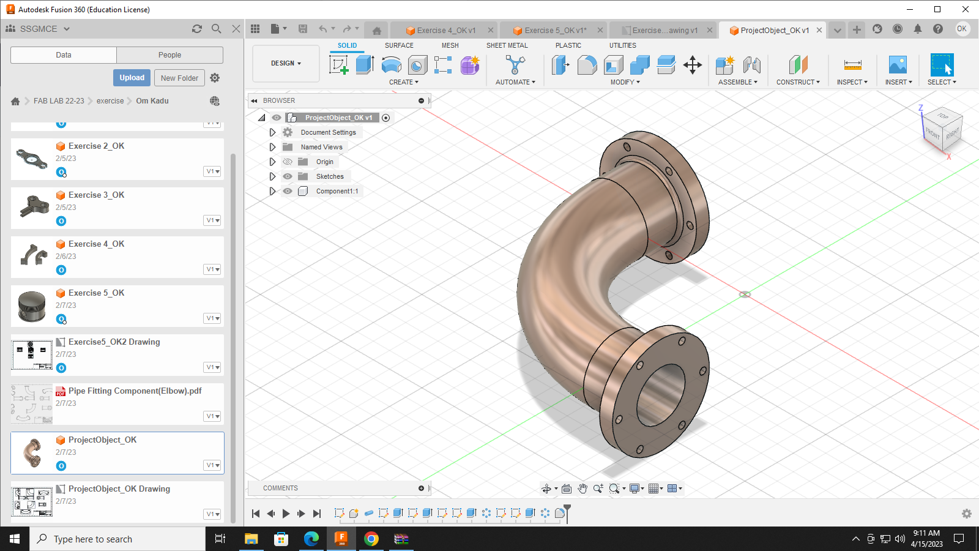This screenshot has height=551, width=979.
Task: Open the Exercise 5_OK thumbnail
Action: 32,306
